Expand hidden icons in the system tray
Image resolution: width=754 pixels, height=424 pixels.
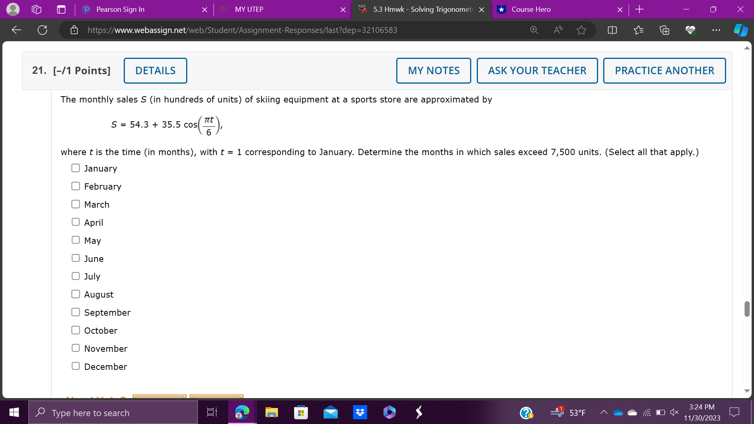604,413
